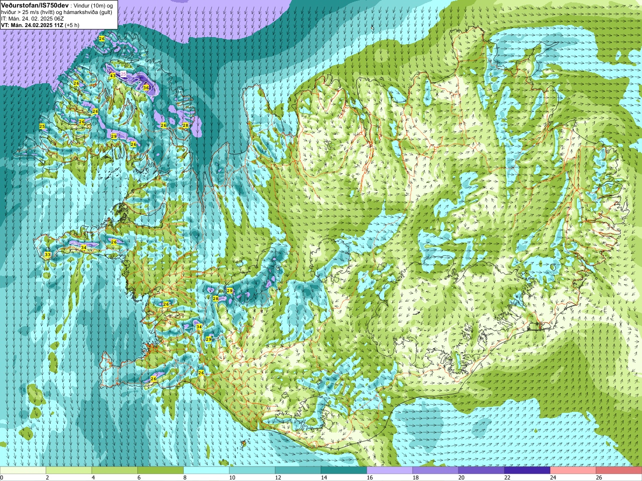Click the 'Veðurstofan/IS750dev' title text
This screenshot has height=481, width=642.
point(35,5)
